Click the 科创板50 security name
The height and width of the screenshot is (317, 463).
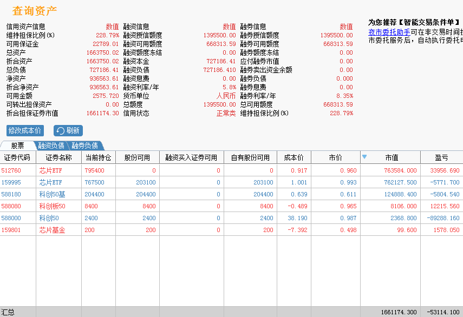point(53,206)
